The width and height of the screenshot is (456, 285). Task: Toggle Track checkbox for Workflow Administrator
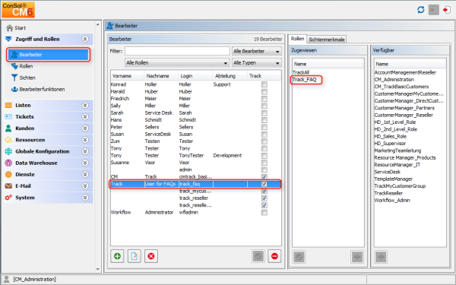[264, 212]
